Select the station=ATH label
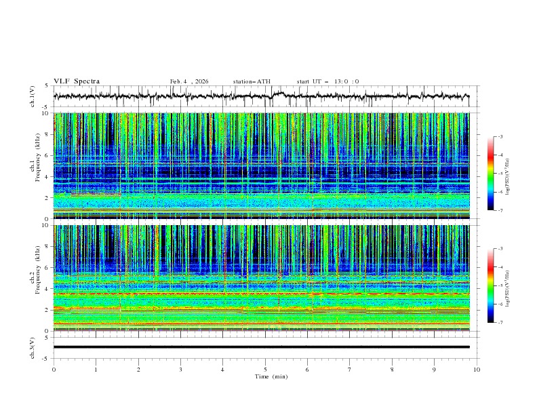 click(x=252, y=81)
